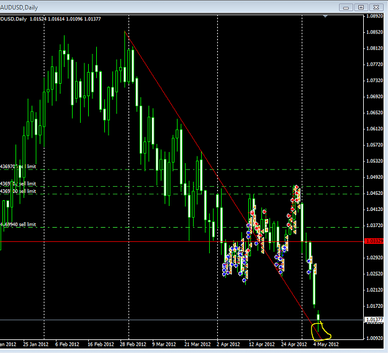Screen dimensions: 388x353
Task: Click the 1.05320 price scale value
Action: click(374, 161)
